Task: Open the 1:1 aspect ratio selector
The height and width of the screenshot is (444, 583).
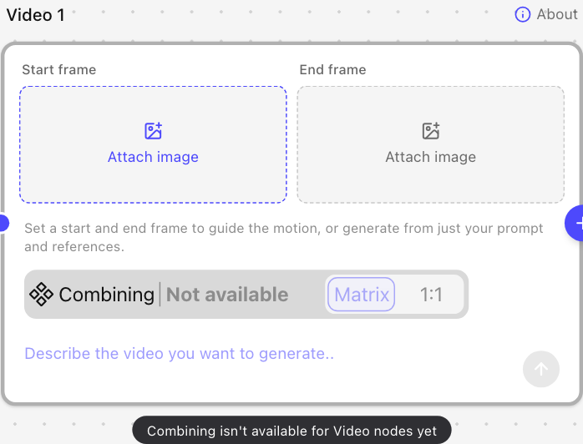Action: click(x=431, y=295)
